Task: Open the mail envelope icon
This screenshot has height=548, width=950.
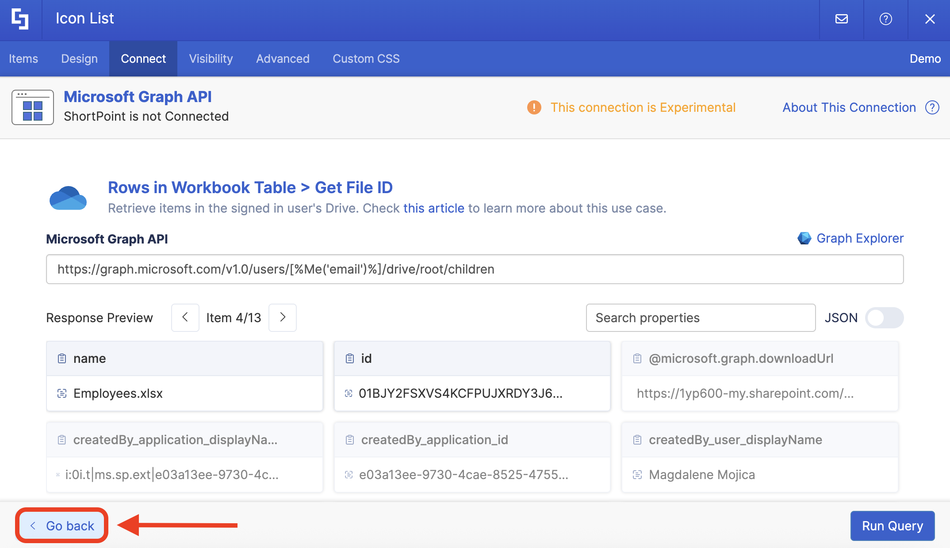Action: (841, 19)
